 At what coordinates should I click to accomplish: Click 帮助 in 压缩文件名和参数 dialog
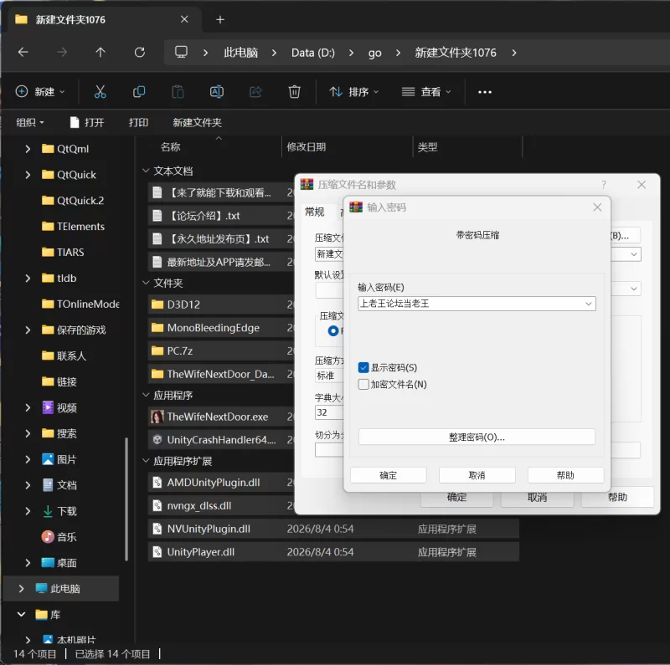[617, 497]
